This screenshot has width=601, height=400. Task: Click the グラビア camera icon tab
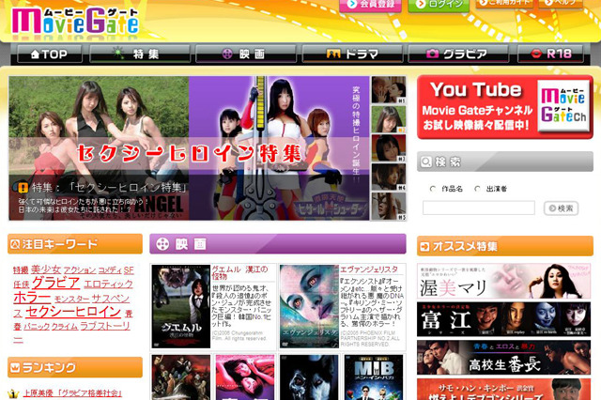tap(457, 54)
